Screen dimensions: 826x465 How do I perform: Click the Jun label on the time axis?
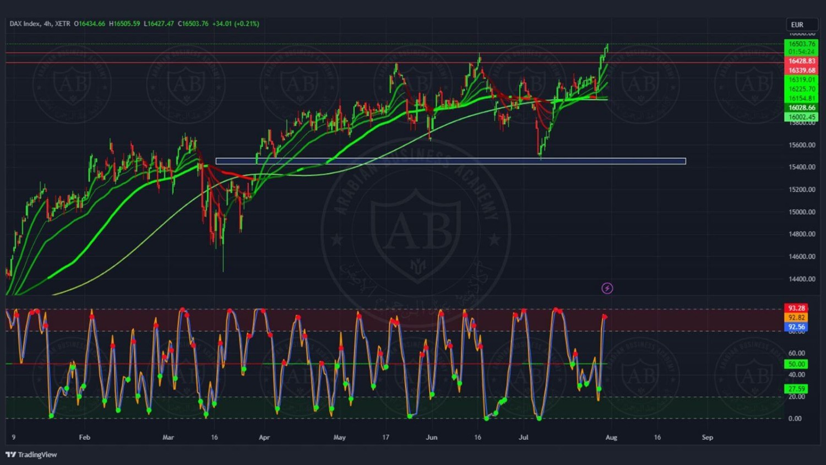pyautogui.click(x=432, y=437)
